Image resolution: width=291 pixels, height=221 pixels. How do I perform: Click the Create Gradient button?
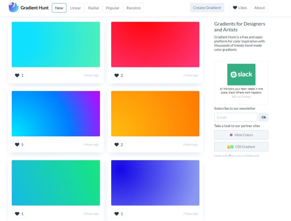coord(207,8)
